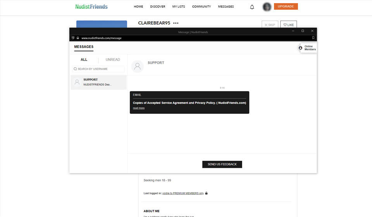Click the SEND US FEEDBACK button
Screen dimensions: 372x217
(x=222, y=164)
